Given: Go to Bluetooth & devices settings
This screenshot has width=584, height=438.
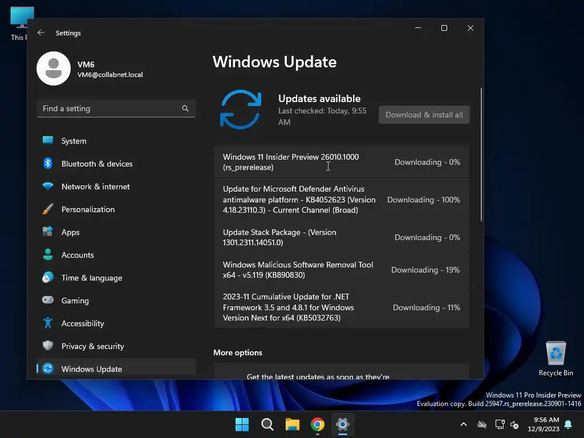Looking at the screenshot, I should coord(116,164).
